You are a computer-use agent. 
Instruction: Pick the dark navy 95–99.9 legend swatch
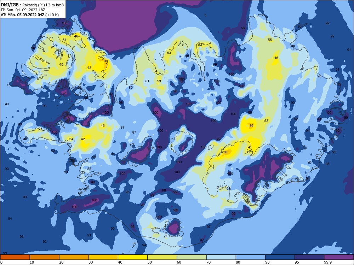(309, 257)
